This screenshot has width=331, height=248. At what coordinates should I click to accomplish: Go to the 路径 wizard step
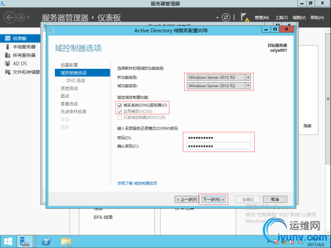coord(65,96)
